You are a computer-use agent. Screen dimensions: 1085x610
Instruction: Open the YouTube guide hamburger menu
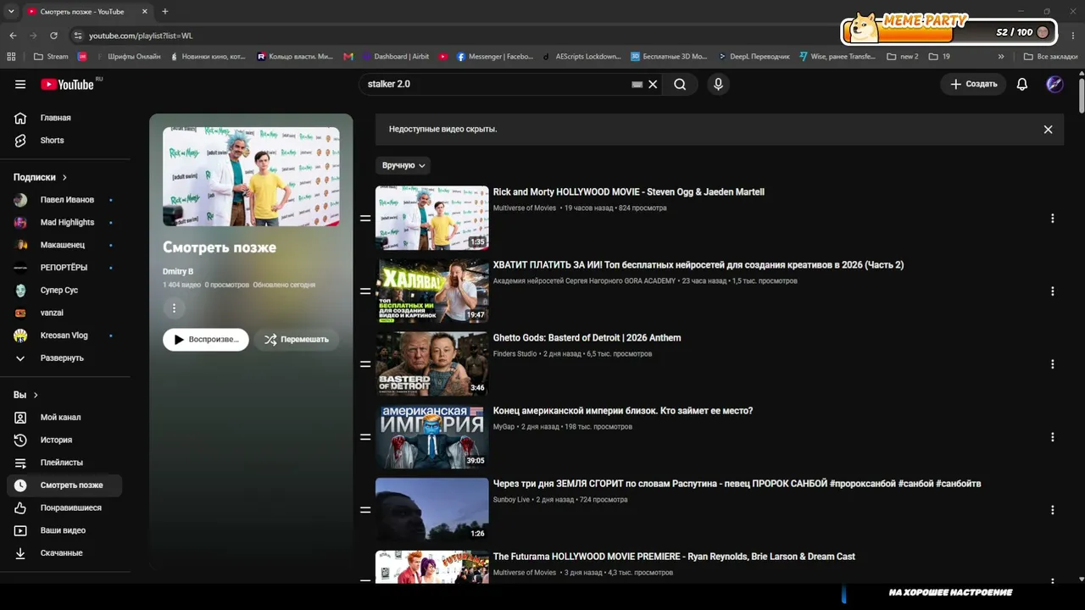coord(20,85)
